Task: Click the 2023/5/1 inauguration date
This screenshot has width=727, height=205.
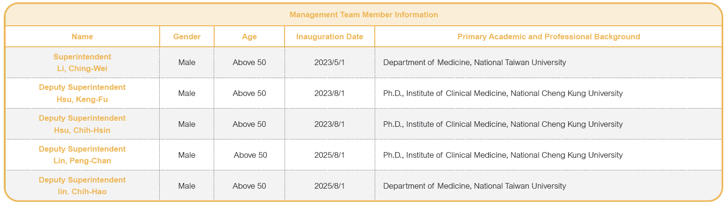Action: tap(330, 62)
